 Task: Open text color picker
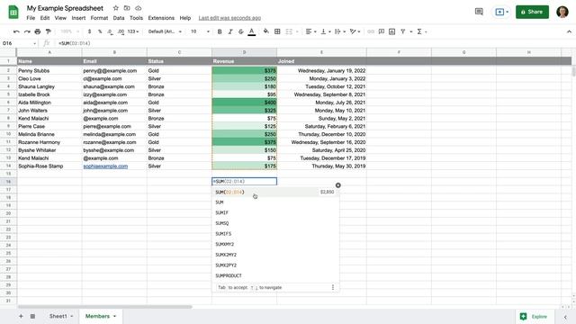pyautogui.click(x=252, y=31)
